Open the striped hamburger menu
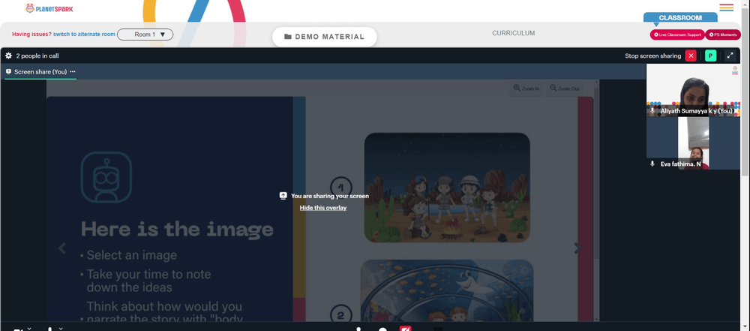 point(726,8)
